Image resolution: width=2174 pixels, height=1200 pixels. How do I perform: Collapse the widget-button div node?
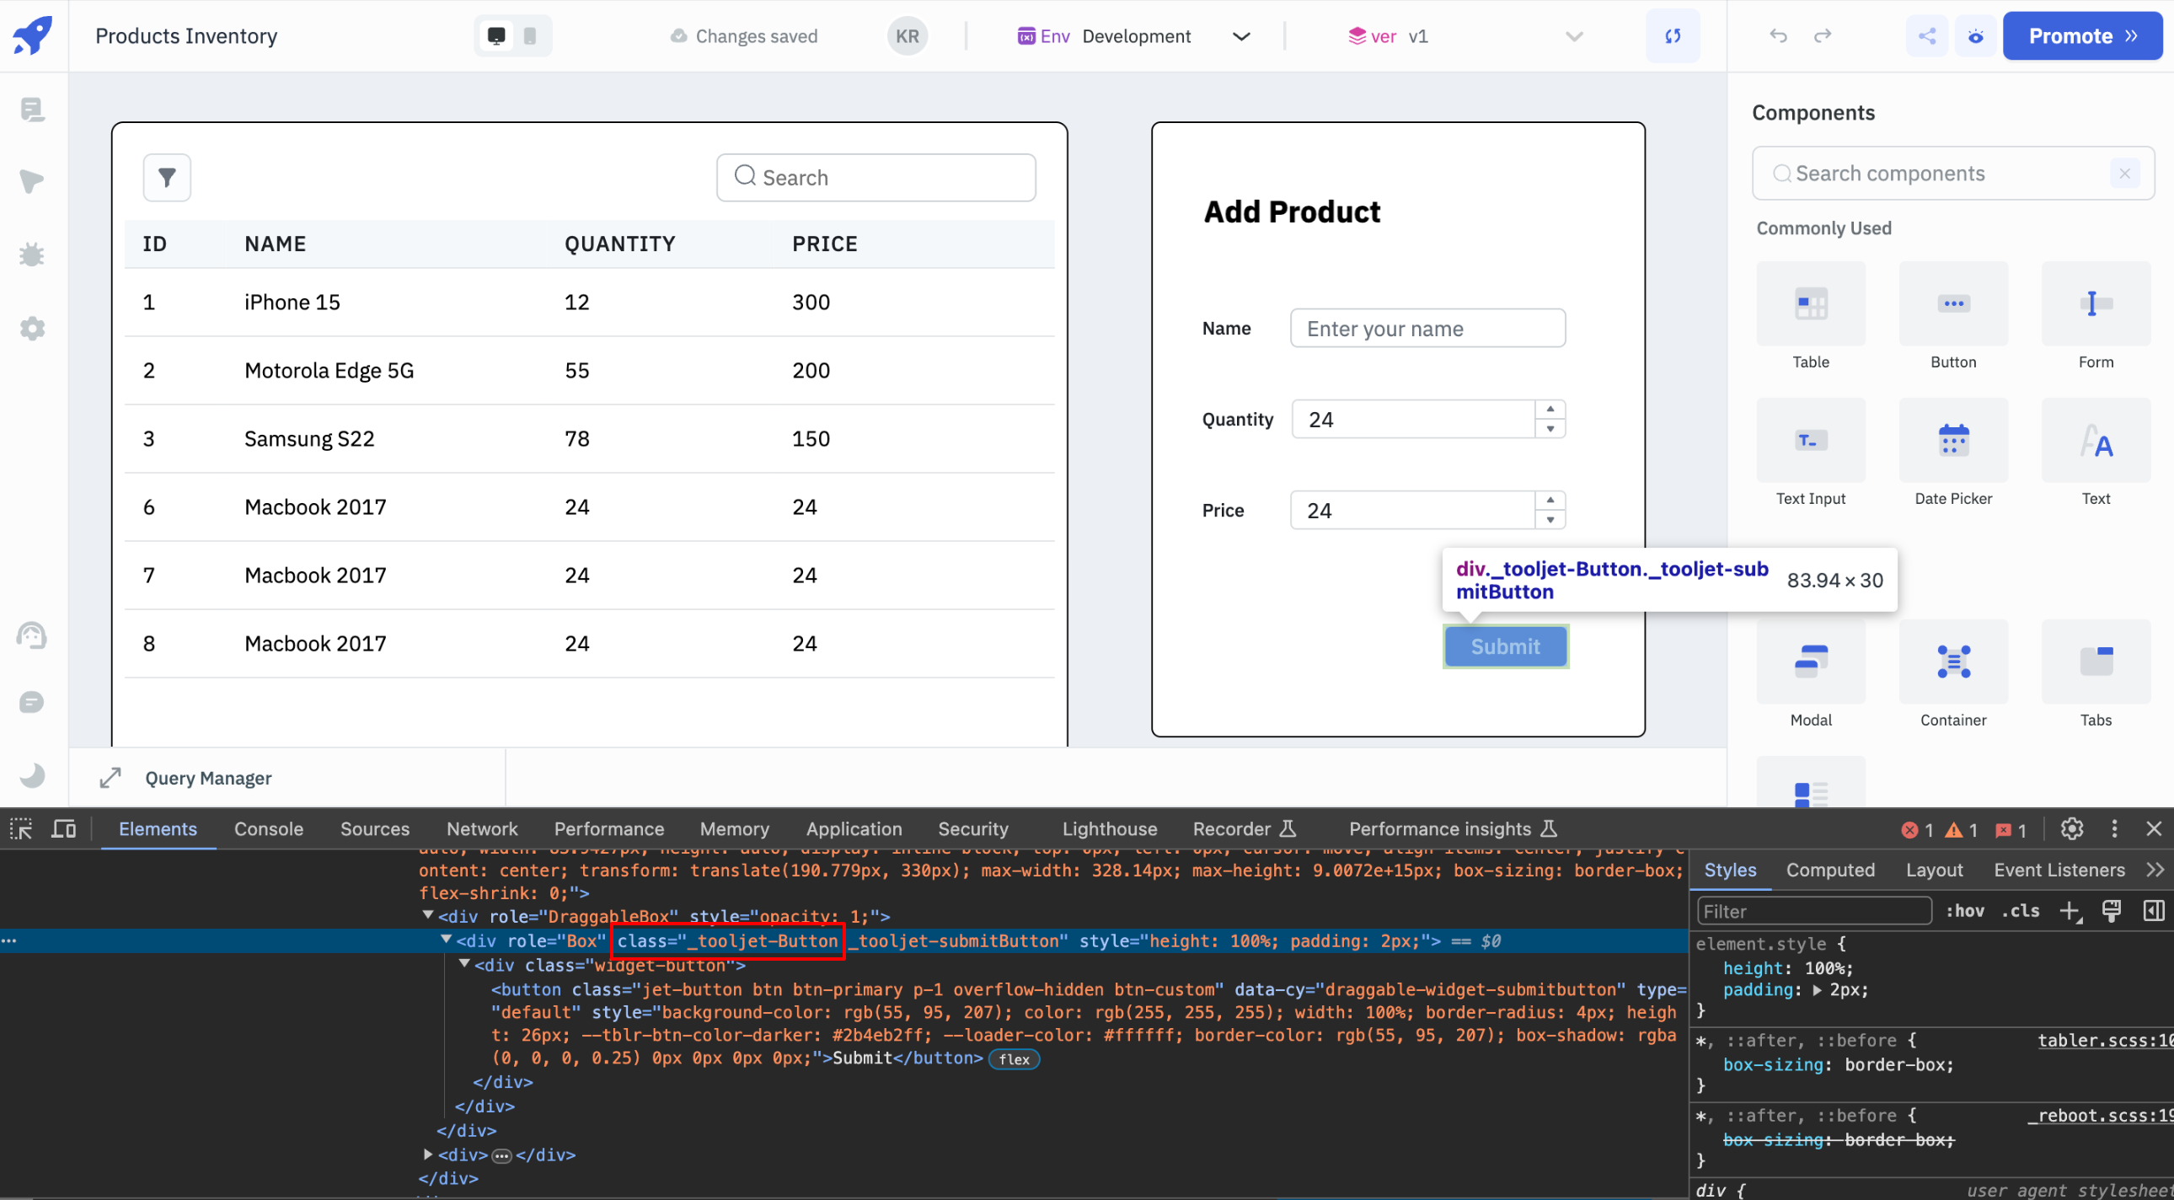pyautogui.click(x=464, y=964)
